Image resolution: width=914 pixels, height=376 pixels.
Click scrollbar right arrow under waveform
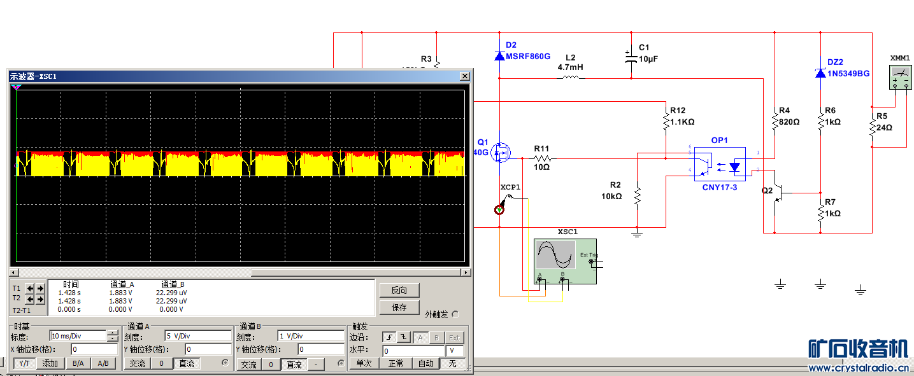466,272
